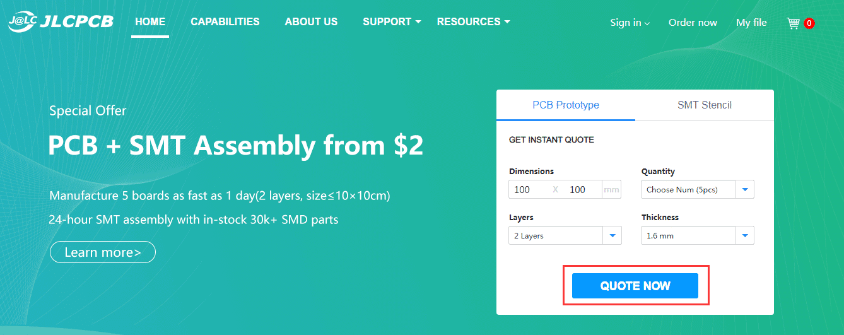The height and width of the screenshot is (335, 844).
Task: Open the Quantity dropdown arrow
Action: click(745, 189)
